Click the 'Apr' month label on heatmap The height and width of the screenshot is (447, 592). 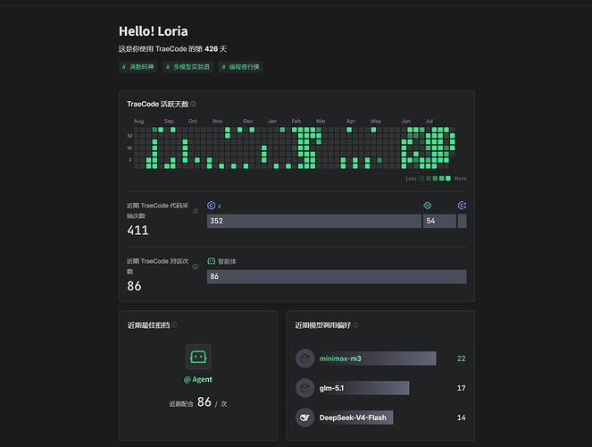coord(351,121)
